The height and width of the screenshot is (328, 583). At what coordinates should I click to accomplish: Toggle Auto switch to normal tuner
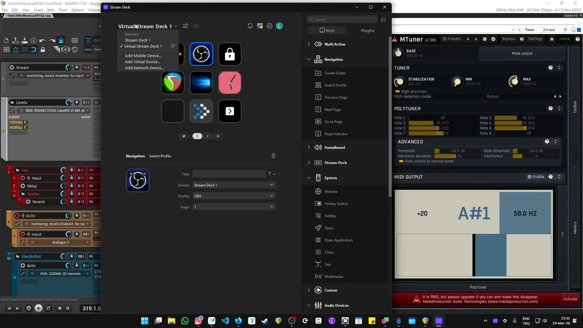(426, 161)
